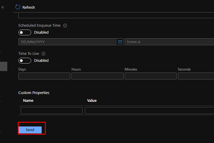Image resolution: width=214 pixels, height=143 pixels.
Task: Click the text box above Scheduled Enqueue Time
Action: point(116,15)
